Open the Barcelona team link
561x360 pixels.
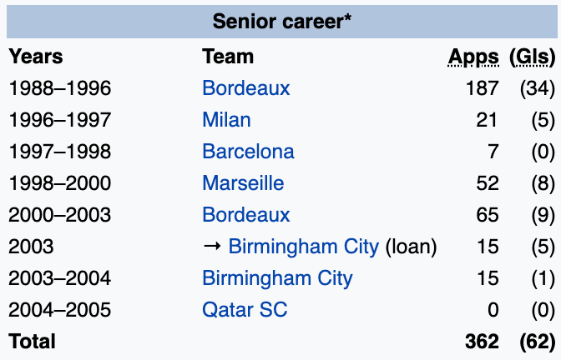pos(248,151)
